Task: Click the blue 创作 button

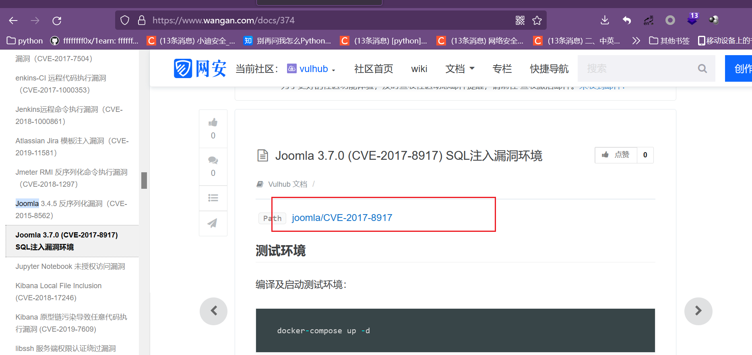Action: (x=739, y=68)
